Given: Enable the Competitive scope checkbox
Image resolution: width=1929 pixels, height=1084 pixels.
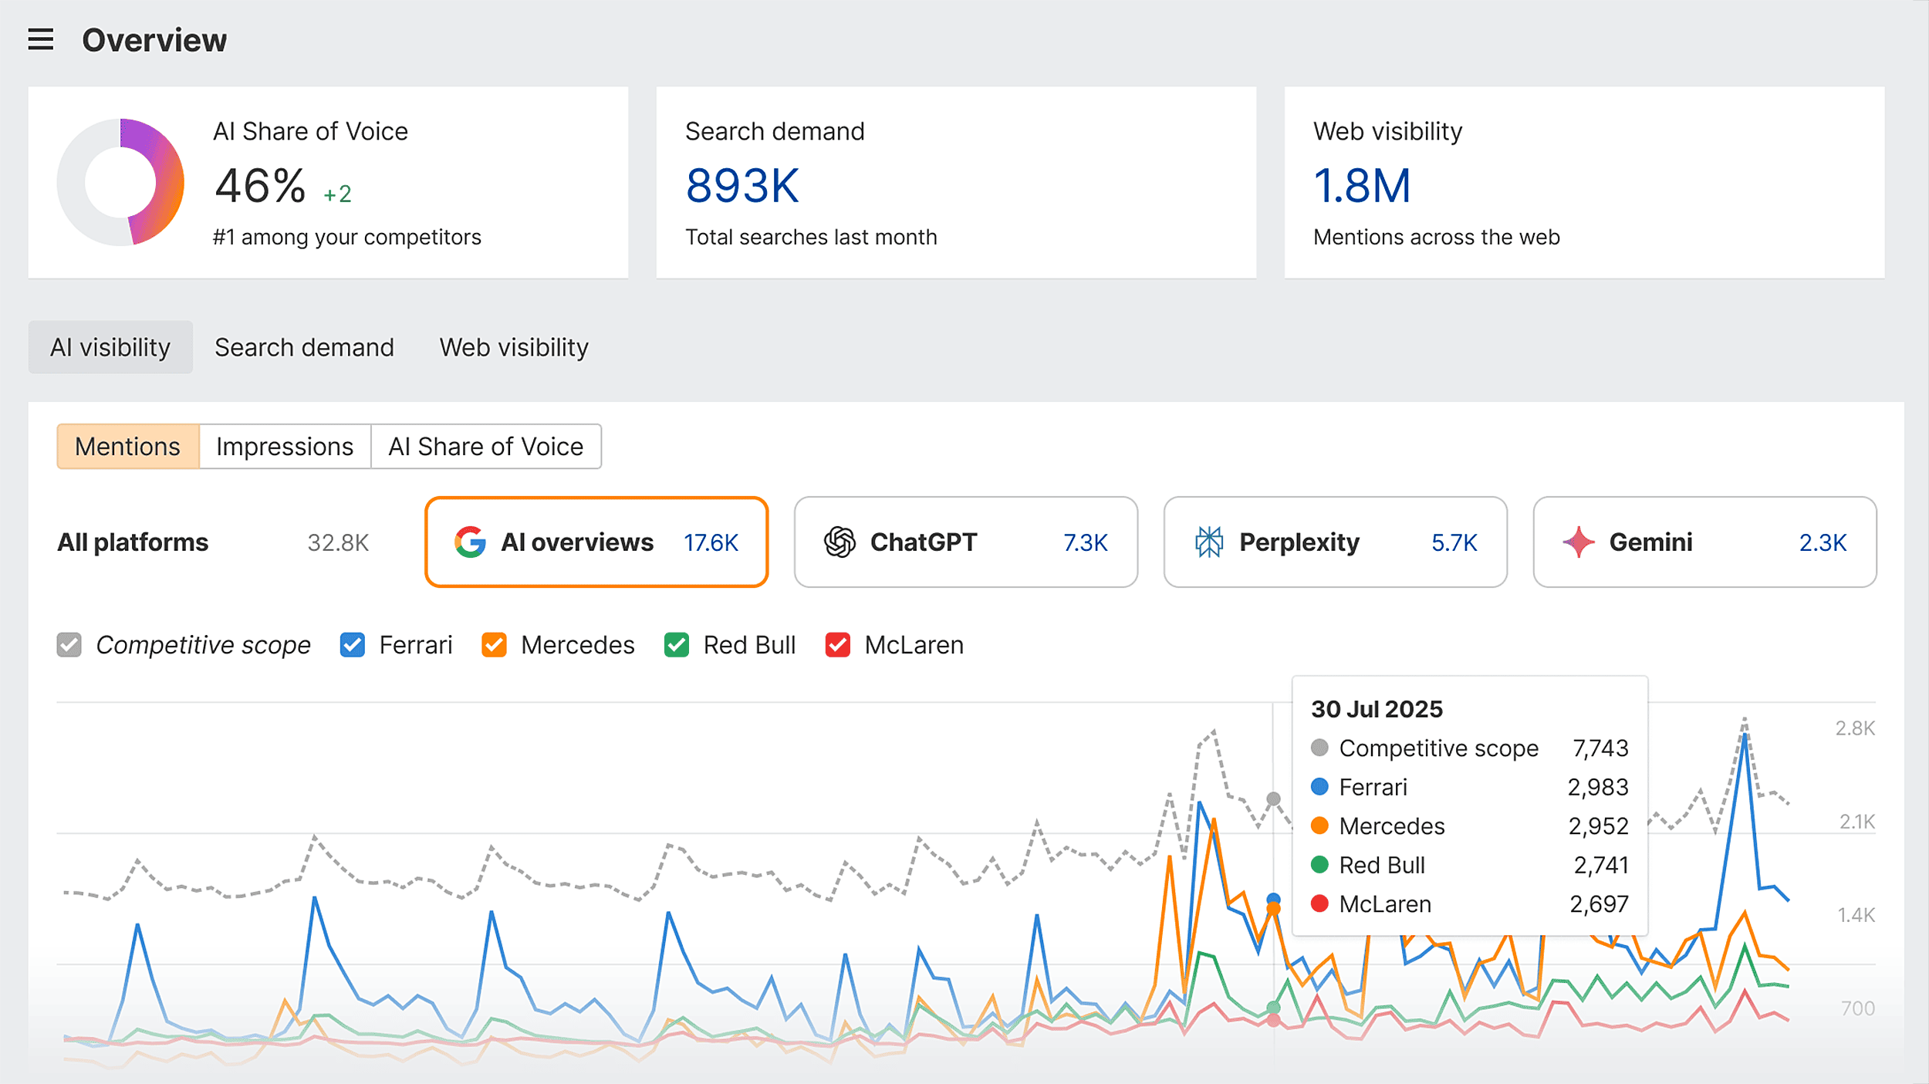Looking at the screenshot, I should coord(69,644).
